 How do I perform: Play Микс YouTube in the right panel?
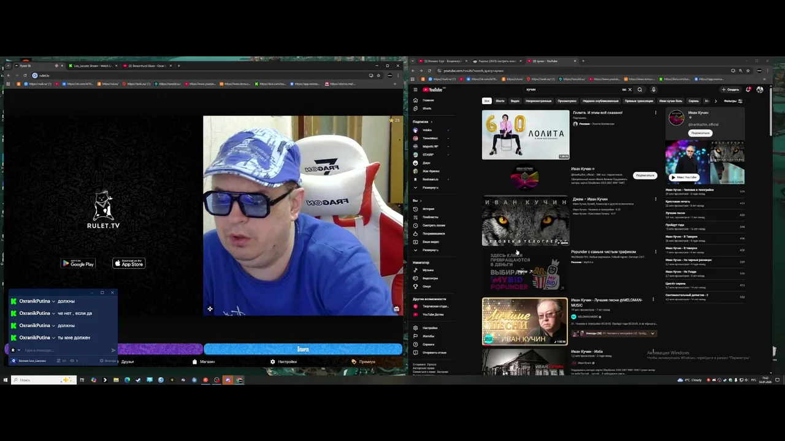click(x=684, y=177)
